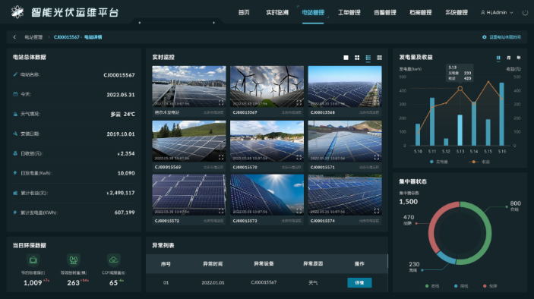Open the first camera feed thumbnail
The image size is (534, 299).
(189, 87)
